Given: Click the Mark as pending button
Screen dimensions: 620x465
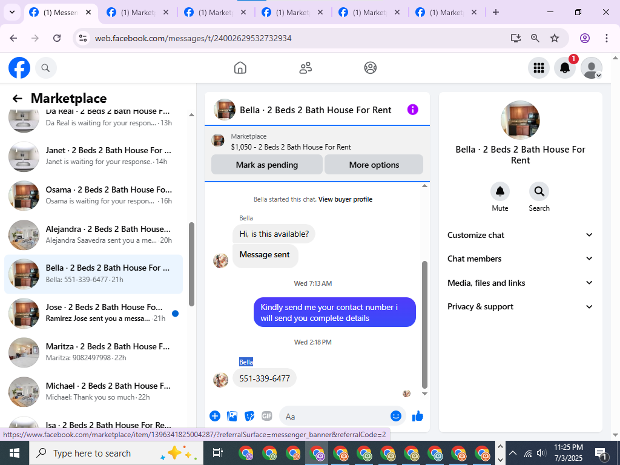Looking at the screenshot, I should pos(267,165).
